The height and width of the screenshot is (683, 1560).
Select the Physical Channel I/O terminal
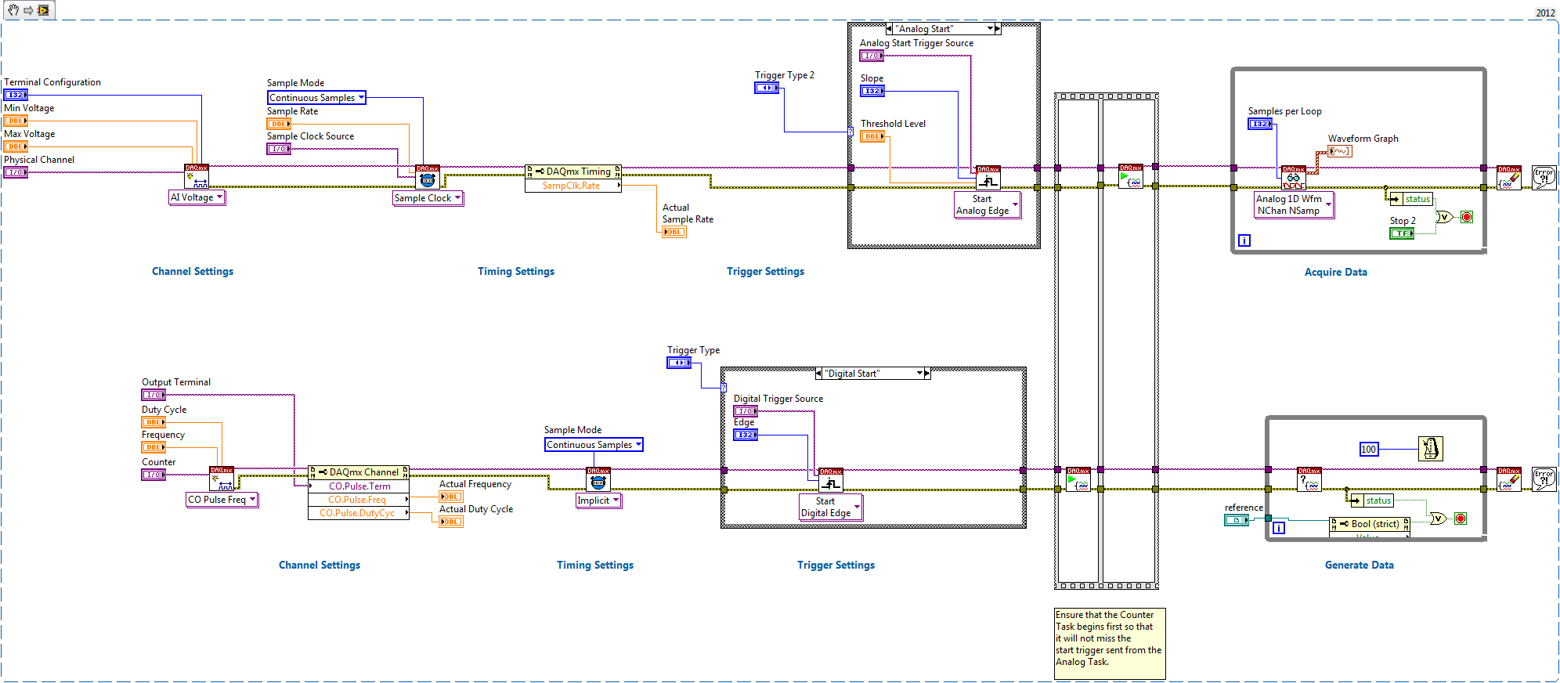(16, 172)
